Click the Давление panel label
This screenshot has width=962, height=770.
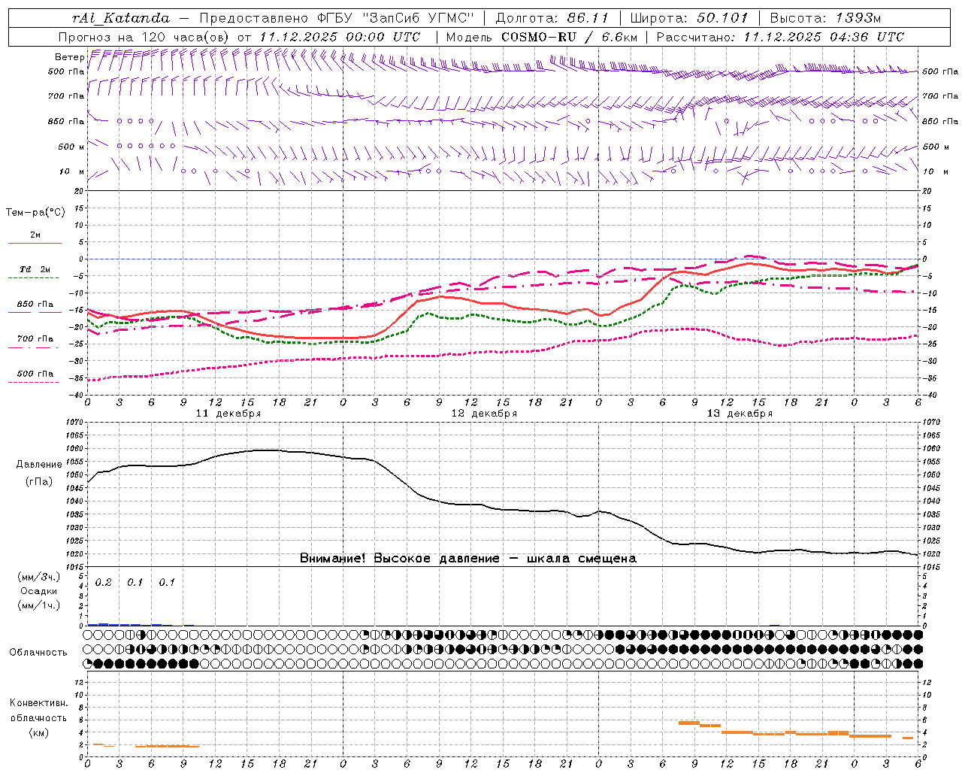[x=39, y=465]
